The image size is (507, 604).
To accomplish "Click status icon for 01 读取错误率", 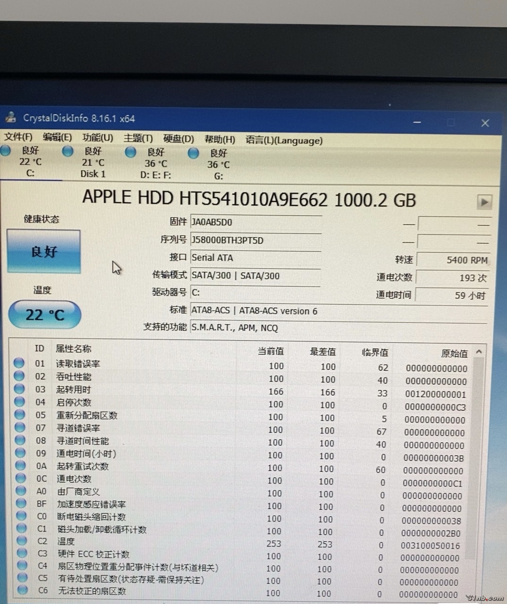I will pos(19,363).
